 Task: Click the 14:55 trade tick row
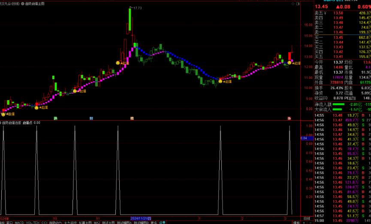pos(342,115)
